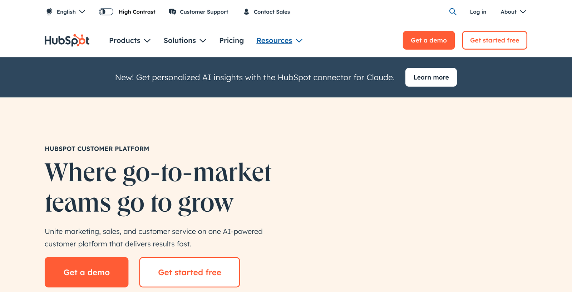The image size is (572, 292).
Task: Click the dark announcement banner text
Action: (x=255, y=77)
